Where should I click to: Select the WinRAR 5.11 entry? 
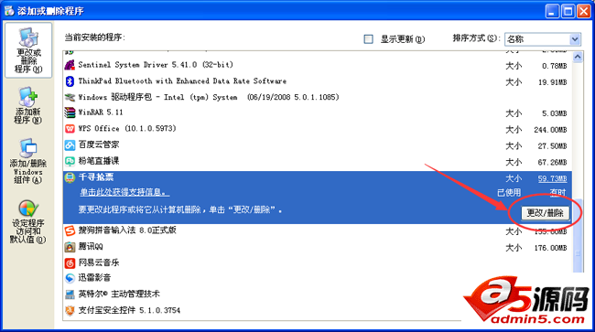[101, 112]
